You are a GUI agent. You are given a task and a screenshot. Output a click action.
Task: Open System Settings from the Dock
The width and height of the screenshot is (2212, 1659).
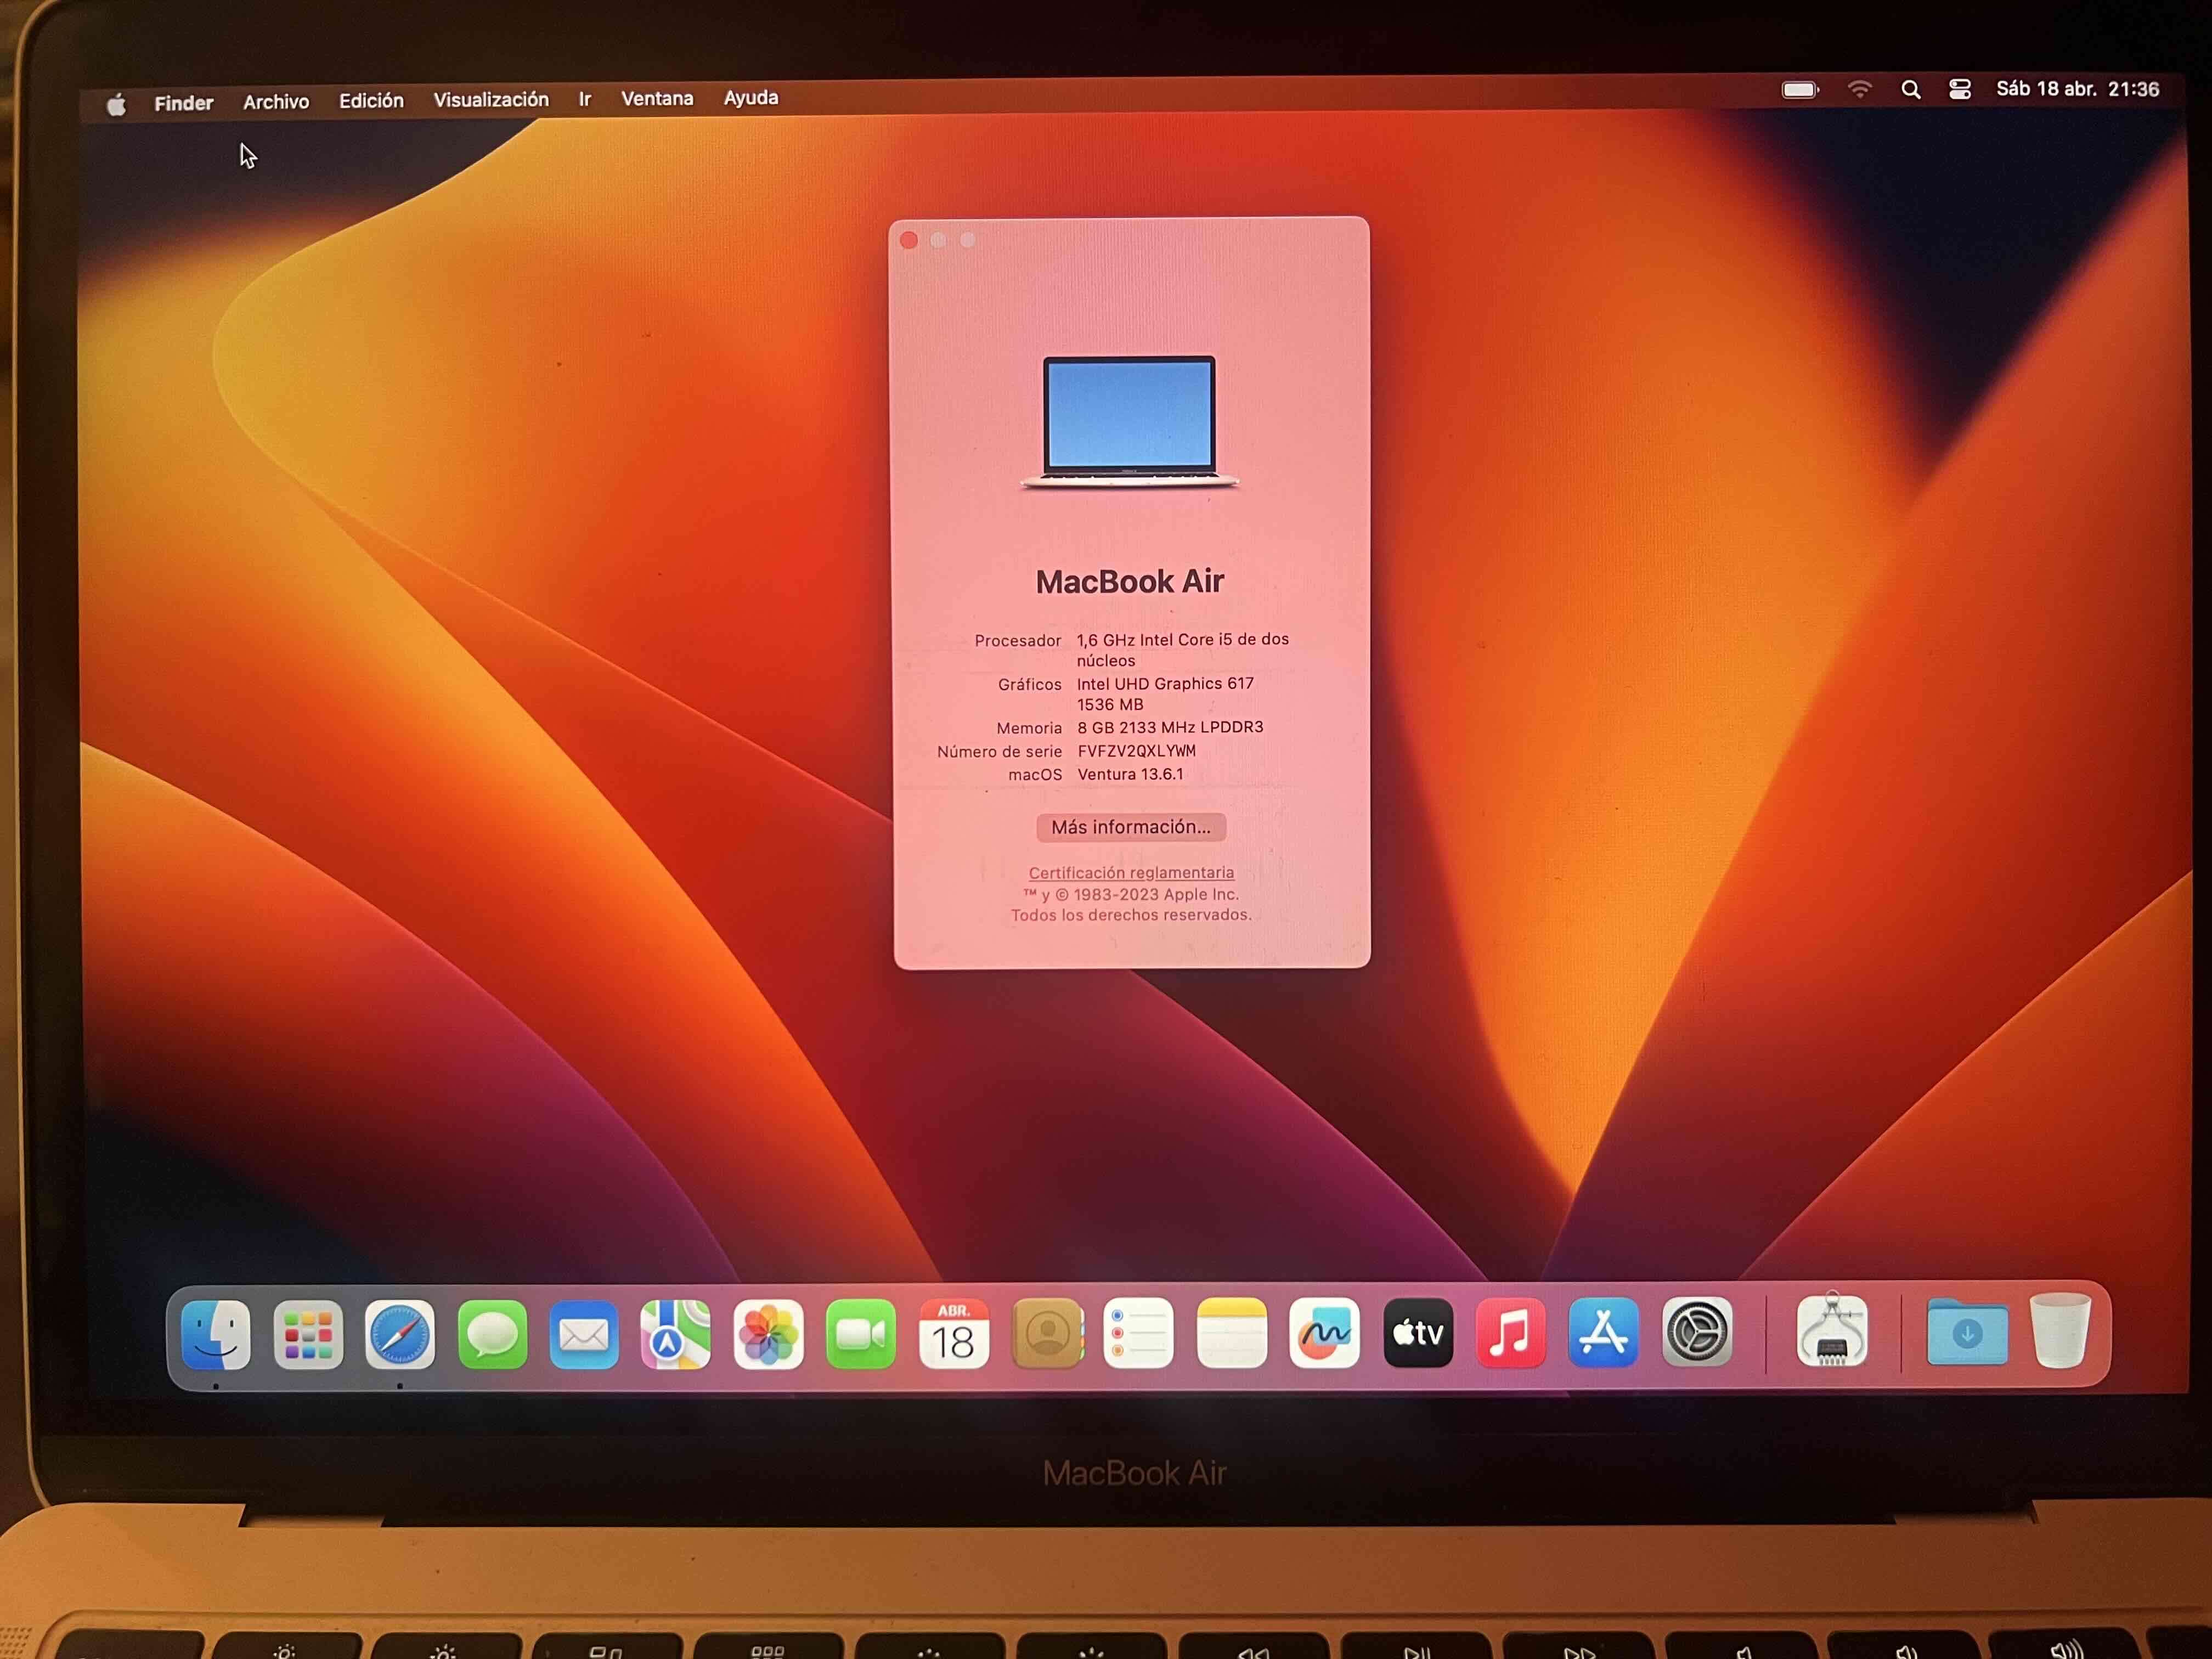[x=1696, y=1332]
